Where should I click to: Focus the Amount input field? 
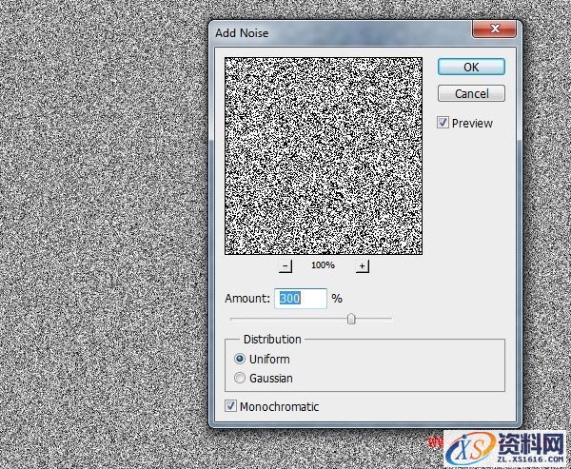[301, 299]
